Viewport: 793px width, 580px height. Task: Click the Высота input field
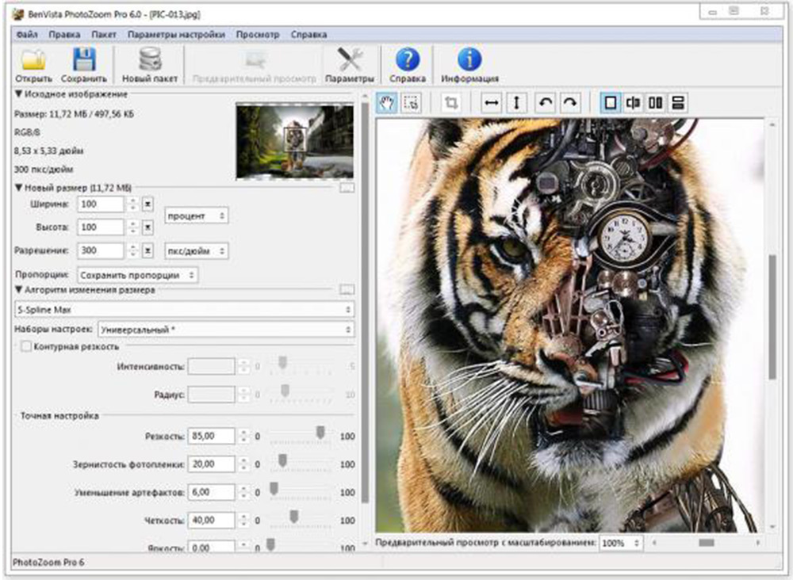tap(100, 227)
